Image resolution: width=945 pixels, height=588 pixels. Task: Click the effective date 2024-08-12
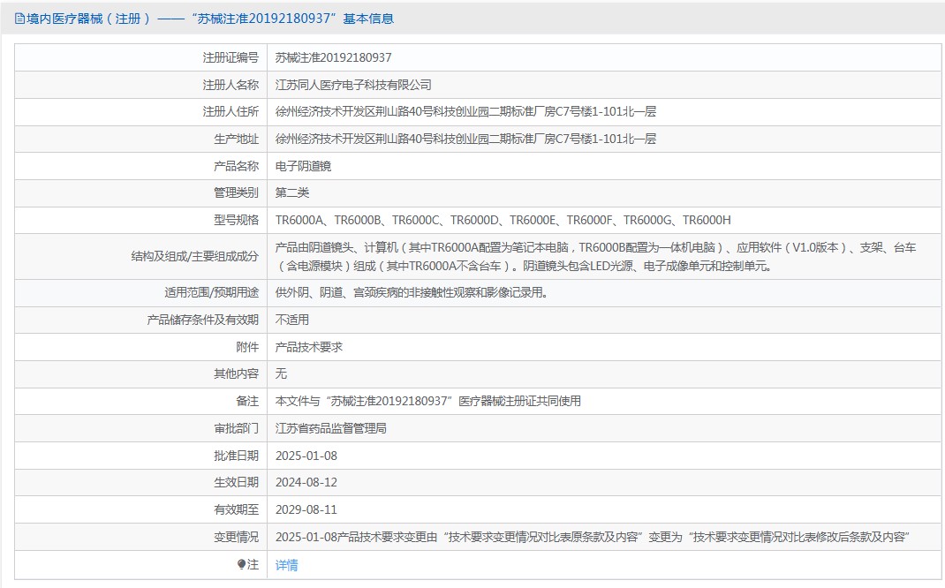[x=306, y=483]
